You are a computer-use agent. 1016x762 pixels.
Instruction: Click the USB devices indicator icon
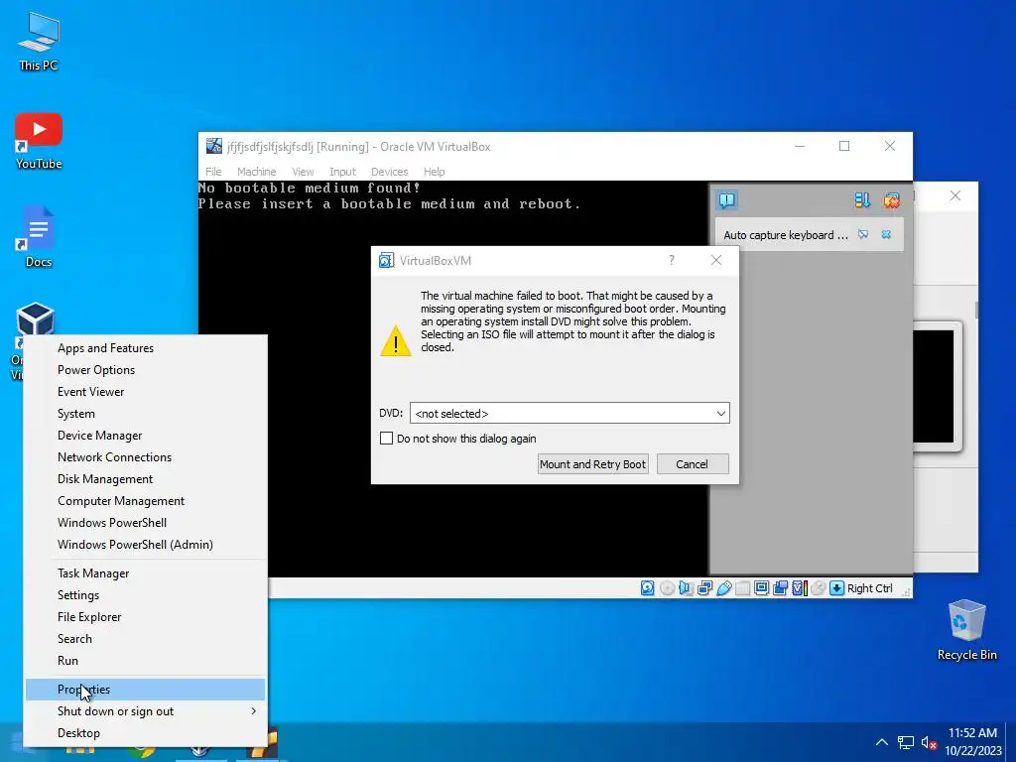[723, 587]
